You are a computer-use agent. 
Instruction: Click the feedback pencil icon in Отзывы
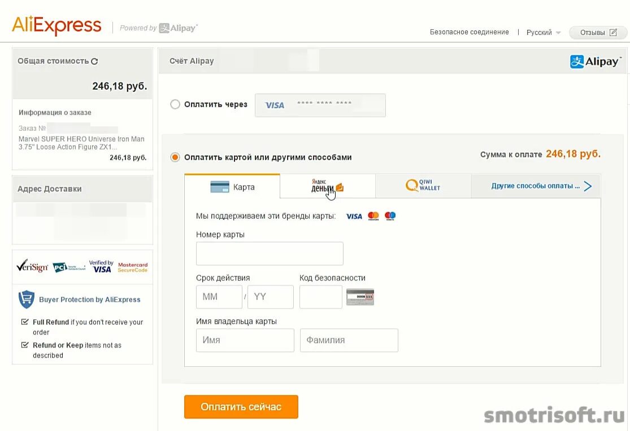(613, 33)
